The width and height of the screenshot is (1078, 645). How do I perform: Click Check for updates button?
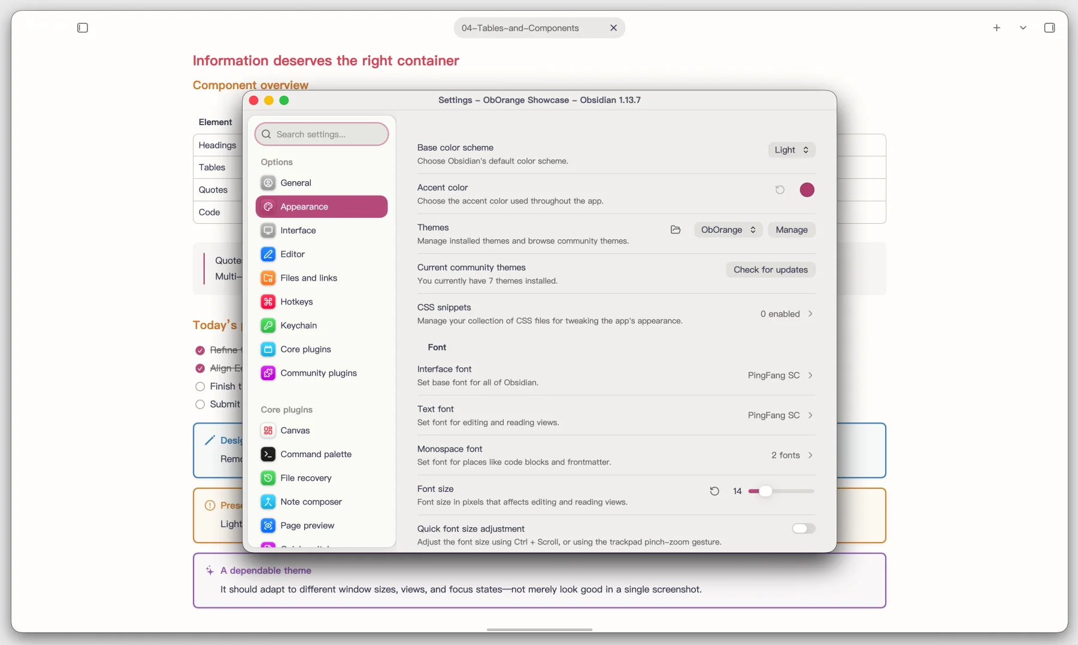[x=771, y=270]
